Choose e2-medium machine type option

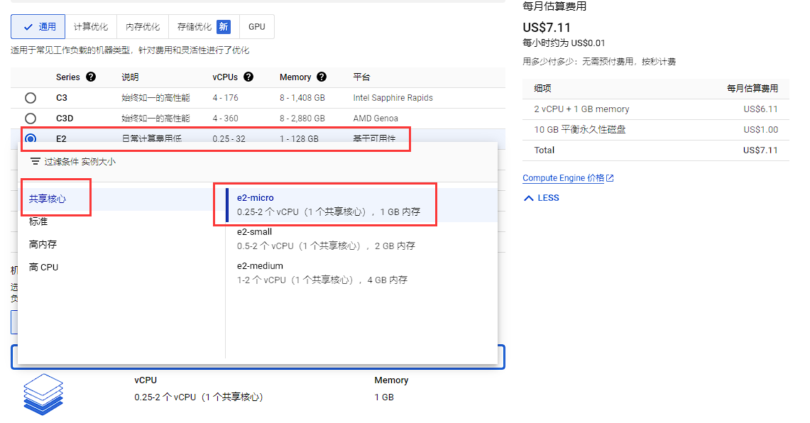(x=361, y=273)
